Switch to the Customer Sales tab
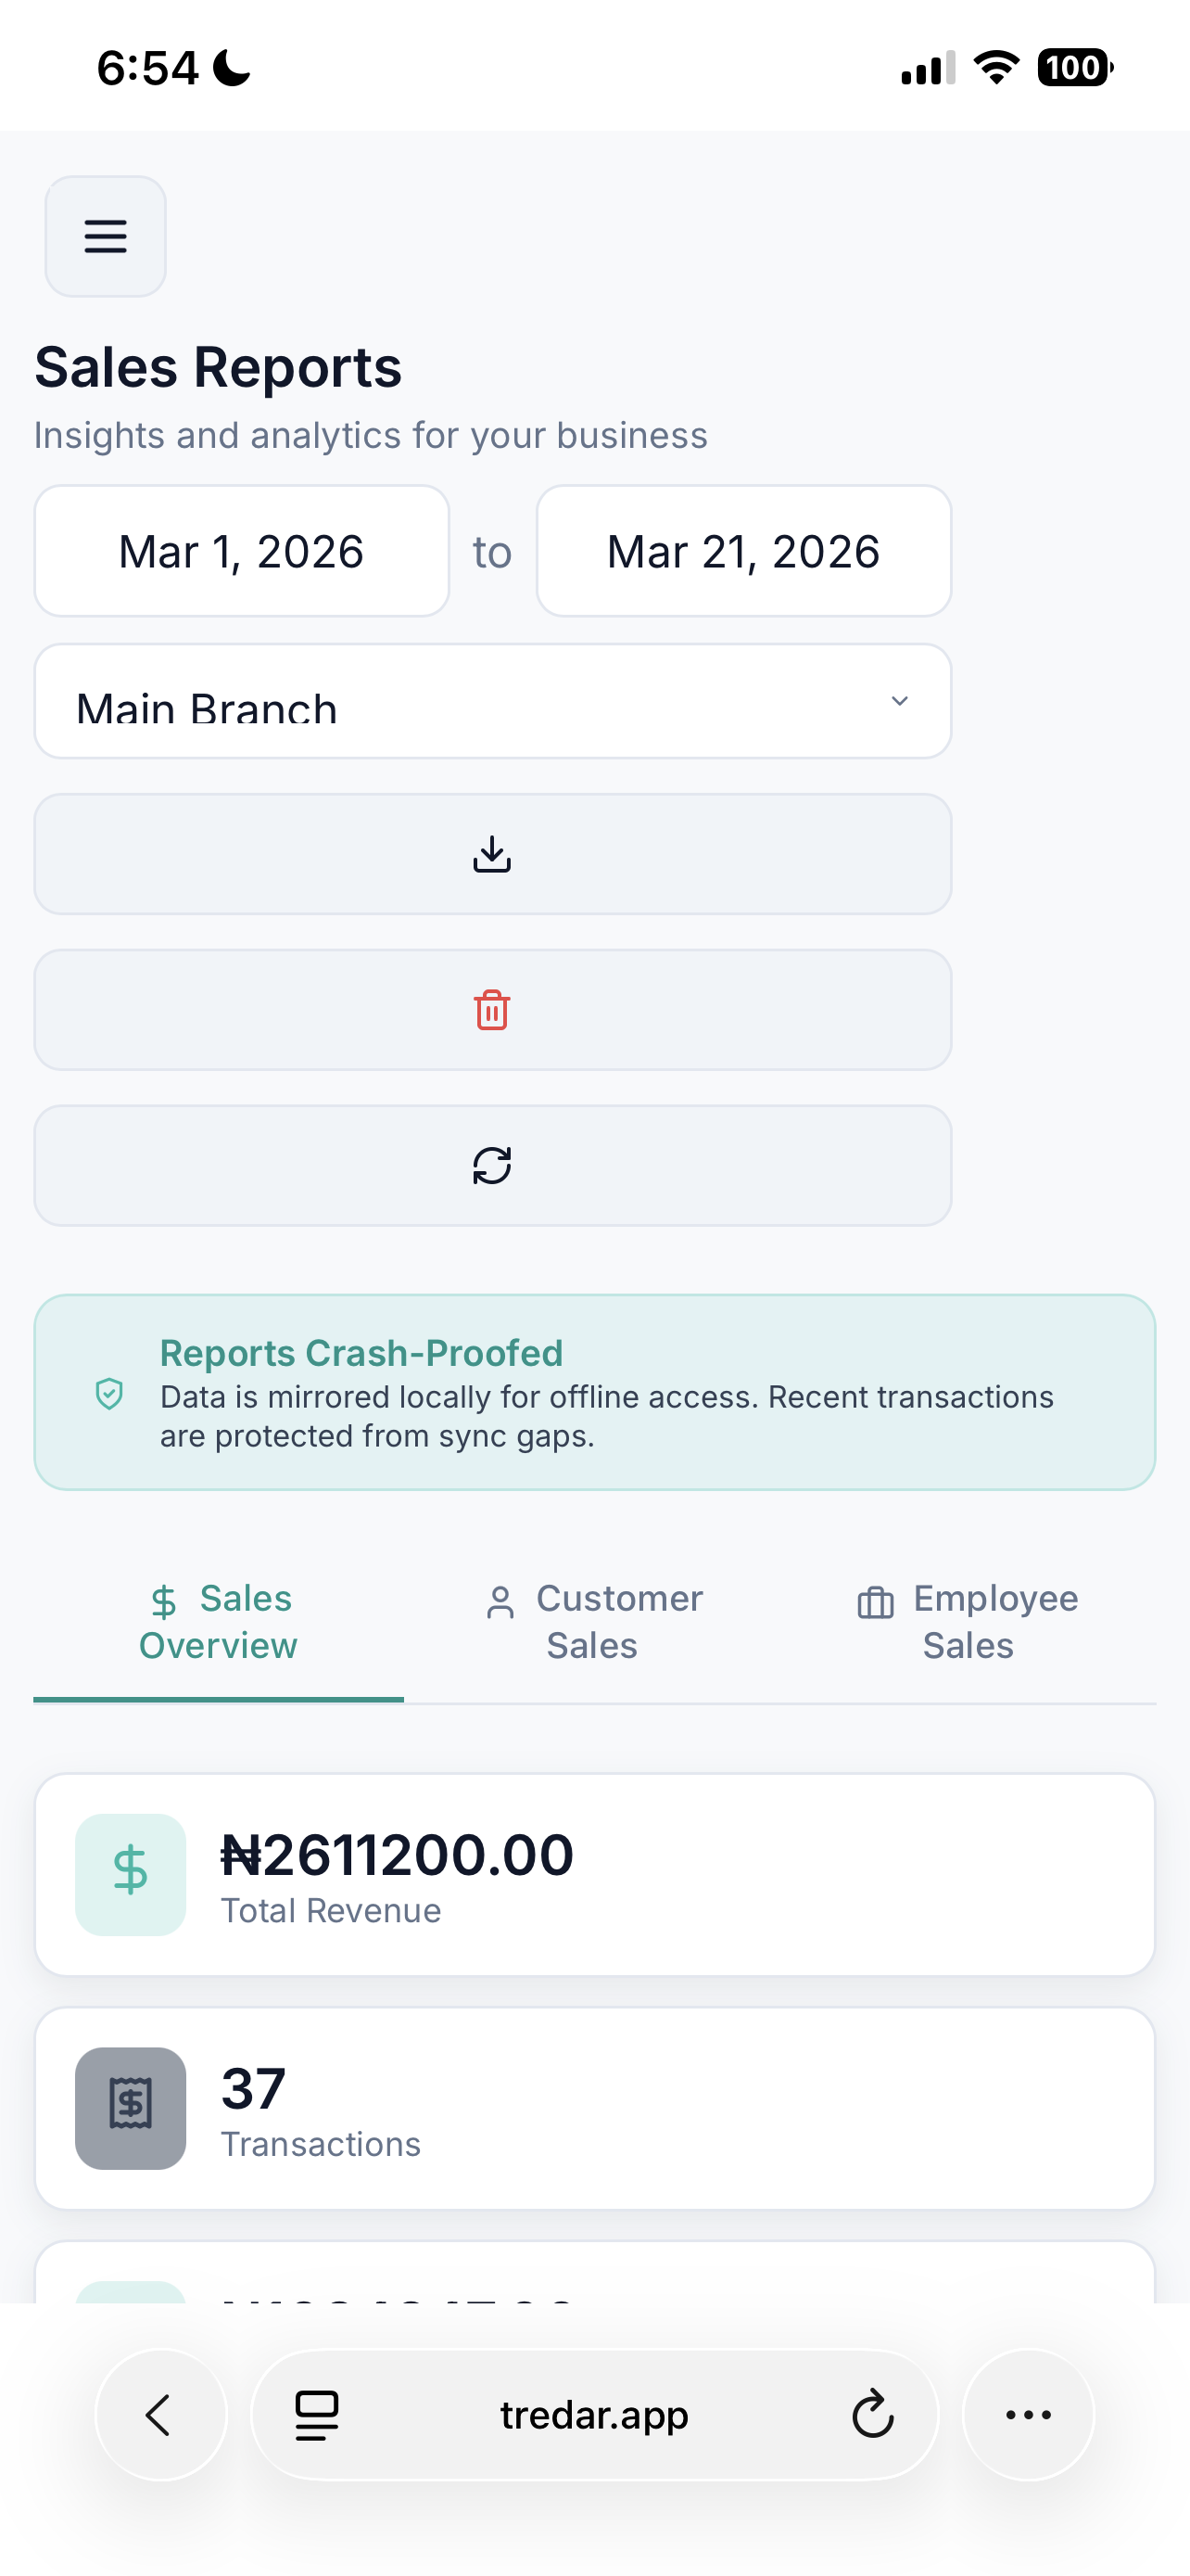The image size is (1190, 2576). coord(592,1621)
